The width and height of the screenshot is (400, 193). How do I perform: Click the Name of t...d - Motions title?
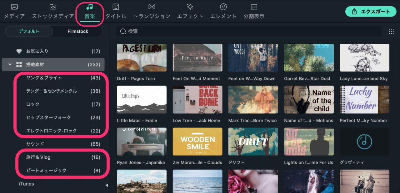(x=308, y=121)
